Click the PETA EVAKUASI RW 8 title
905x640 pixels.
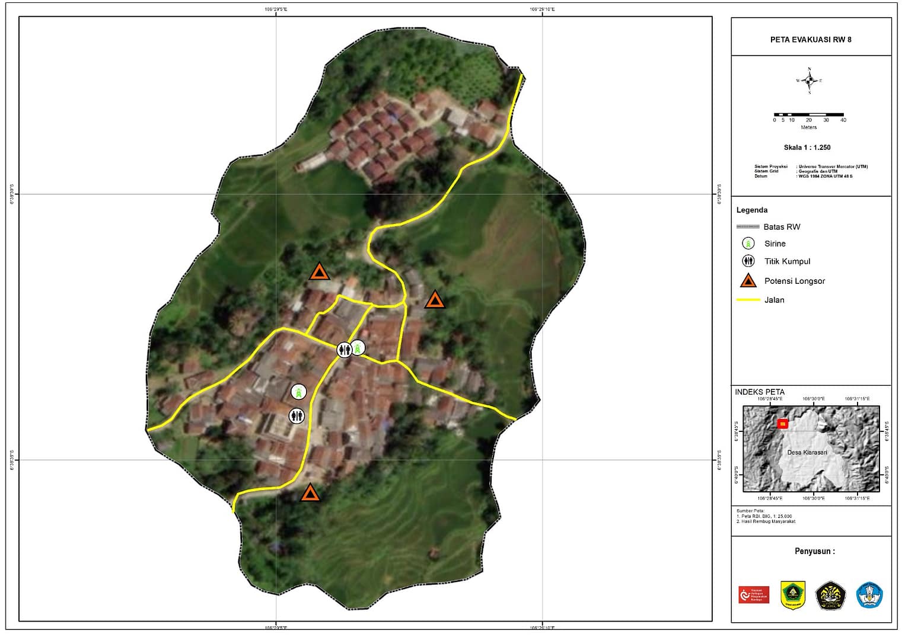pyautogui.click(x=811, y=40)
